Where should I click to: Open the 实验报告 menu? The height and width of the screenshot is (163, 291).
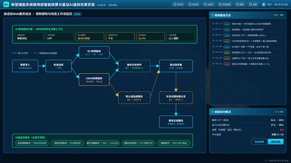[224, 5]
